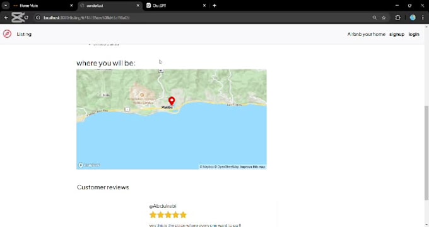Viewport: 429px width, 227px height.
Task: Minimize the browser window
Action: click(x=397, y=6)
